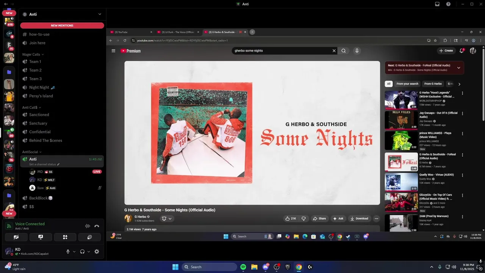The image size is (485, 273).
Task: Open the Discord soundboard button
Action: [89, 237]
